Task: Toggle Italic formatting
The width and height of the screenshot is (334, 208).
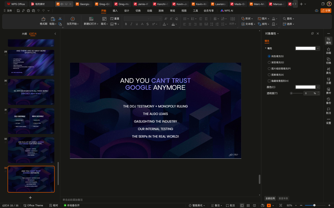Action: point(131,24)
